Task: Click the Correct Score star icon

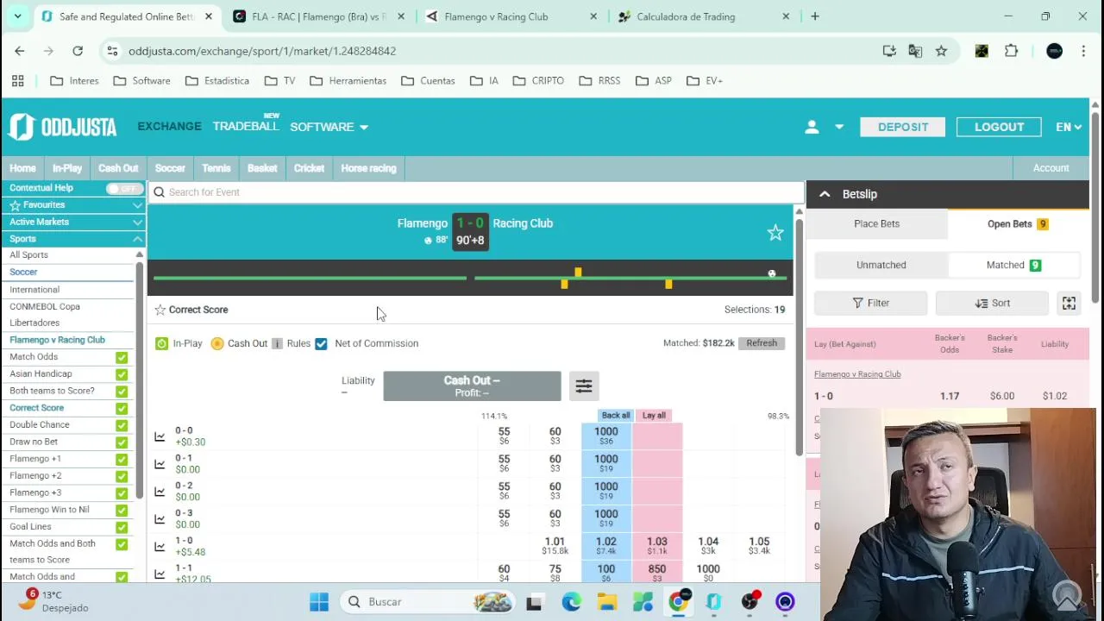Action: pyautogui.click(x=160, y=310)
